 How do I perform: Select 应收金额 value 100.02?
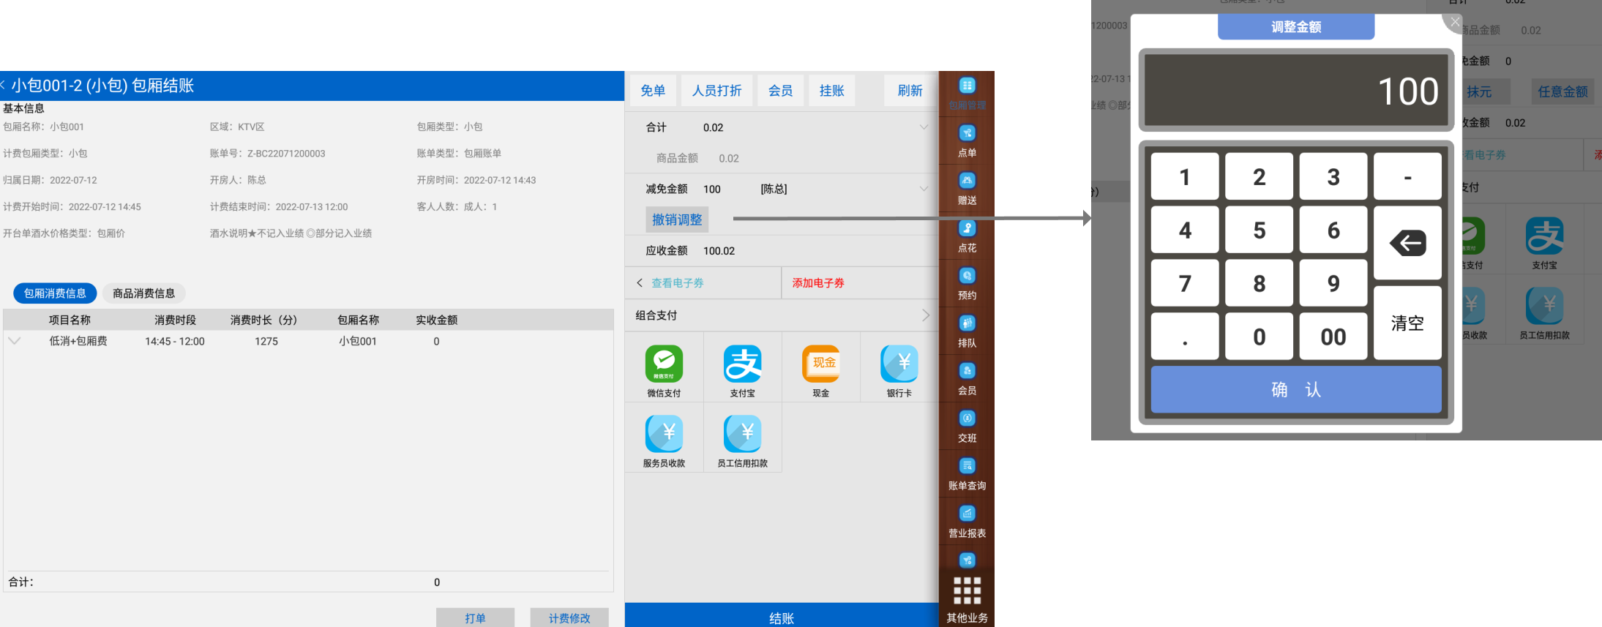(719, 250)
